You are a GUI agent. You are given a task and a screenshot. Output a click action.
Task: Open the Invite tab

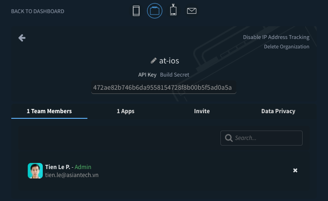[202, 111]
